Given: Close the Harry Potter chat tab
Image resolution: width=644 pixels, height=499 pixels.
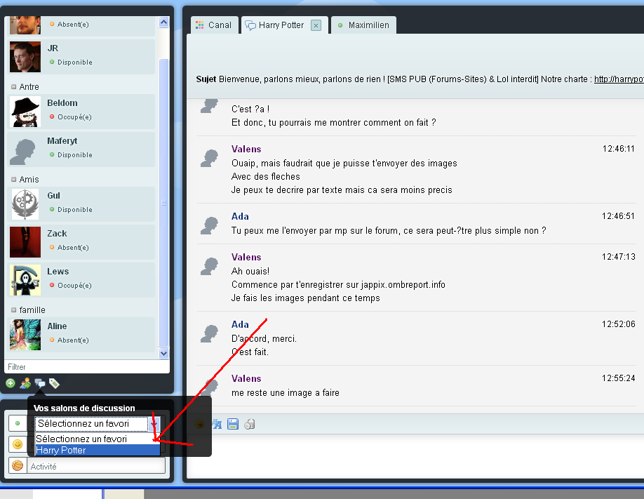Looking at the screenshot, I should point(316,25).
